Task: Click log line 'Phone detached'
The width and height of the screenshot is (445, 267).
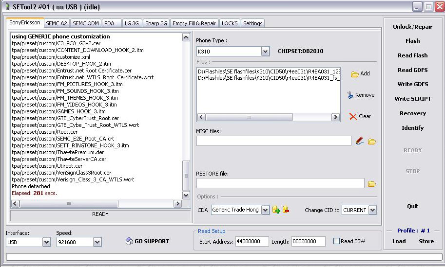Action: tap(31, 186)
